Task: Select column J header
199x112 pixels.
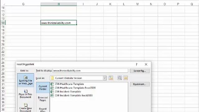Action: point(97,4)
